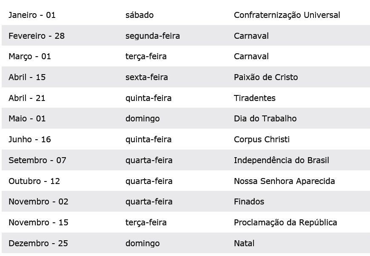Image resolution: width=370 pixels, height=256 pixels.
Task: Click the "Fevereiro - 28" date cell
Action: pos(37,36)
